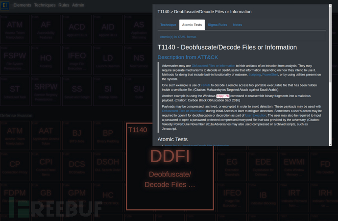Viewport: 338px width, 221px height.
Task: Click the modal scrollbar down arrow
Action: pos(330,145)
